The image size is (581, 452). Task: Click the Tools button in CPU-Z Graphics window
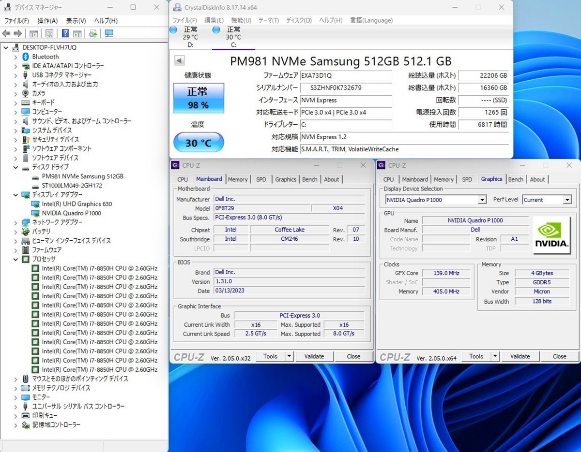click(476, 356)
